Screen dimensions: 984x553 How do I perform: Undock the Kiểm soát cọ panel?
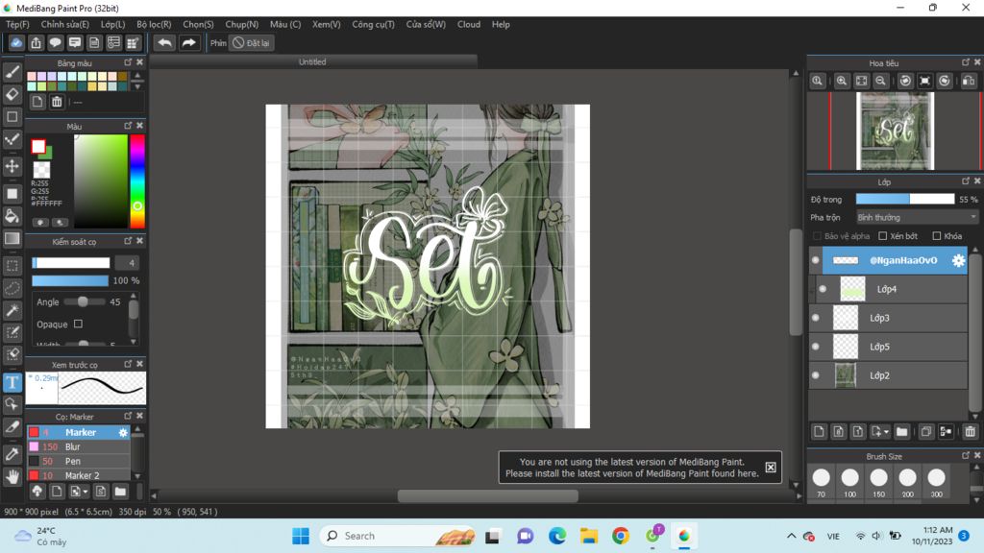[x=128, y=241]
